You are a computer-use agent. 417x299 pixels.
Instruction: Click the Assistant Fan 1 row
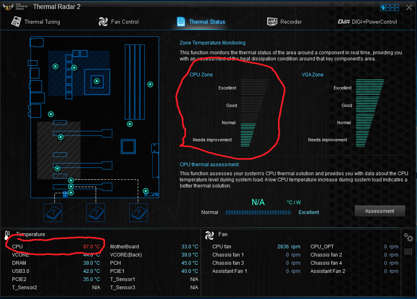point(256,271)
